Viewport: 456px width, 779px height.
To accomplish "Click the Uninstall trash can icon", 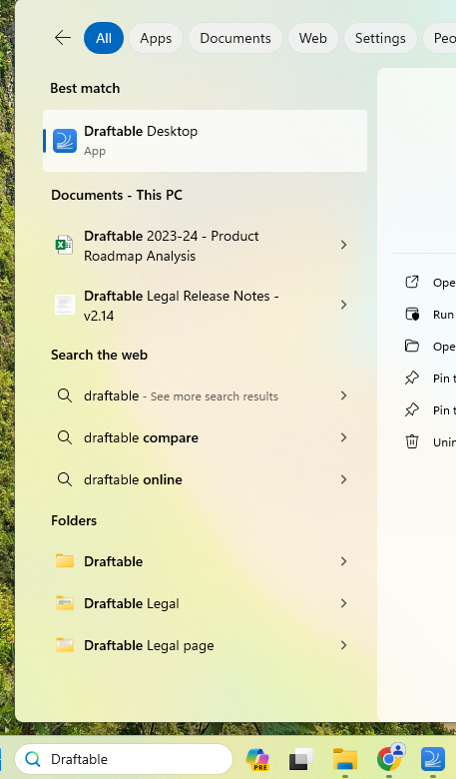I will (412, 441).
